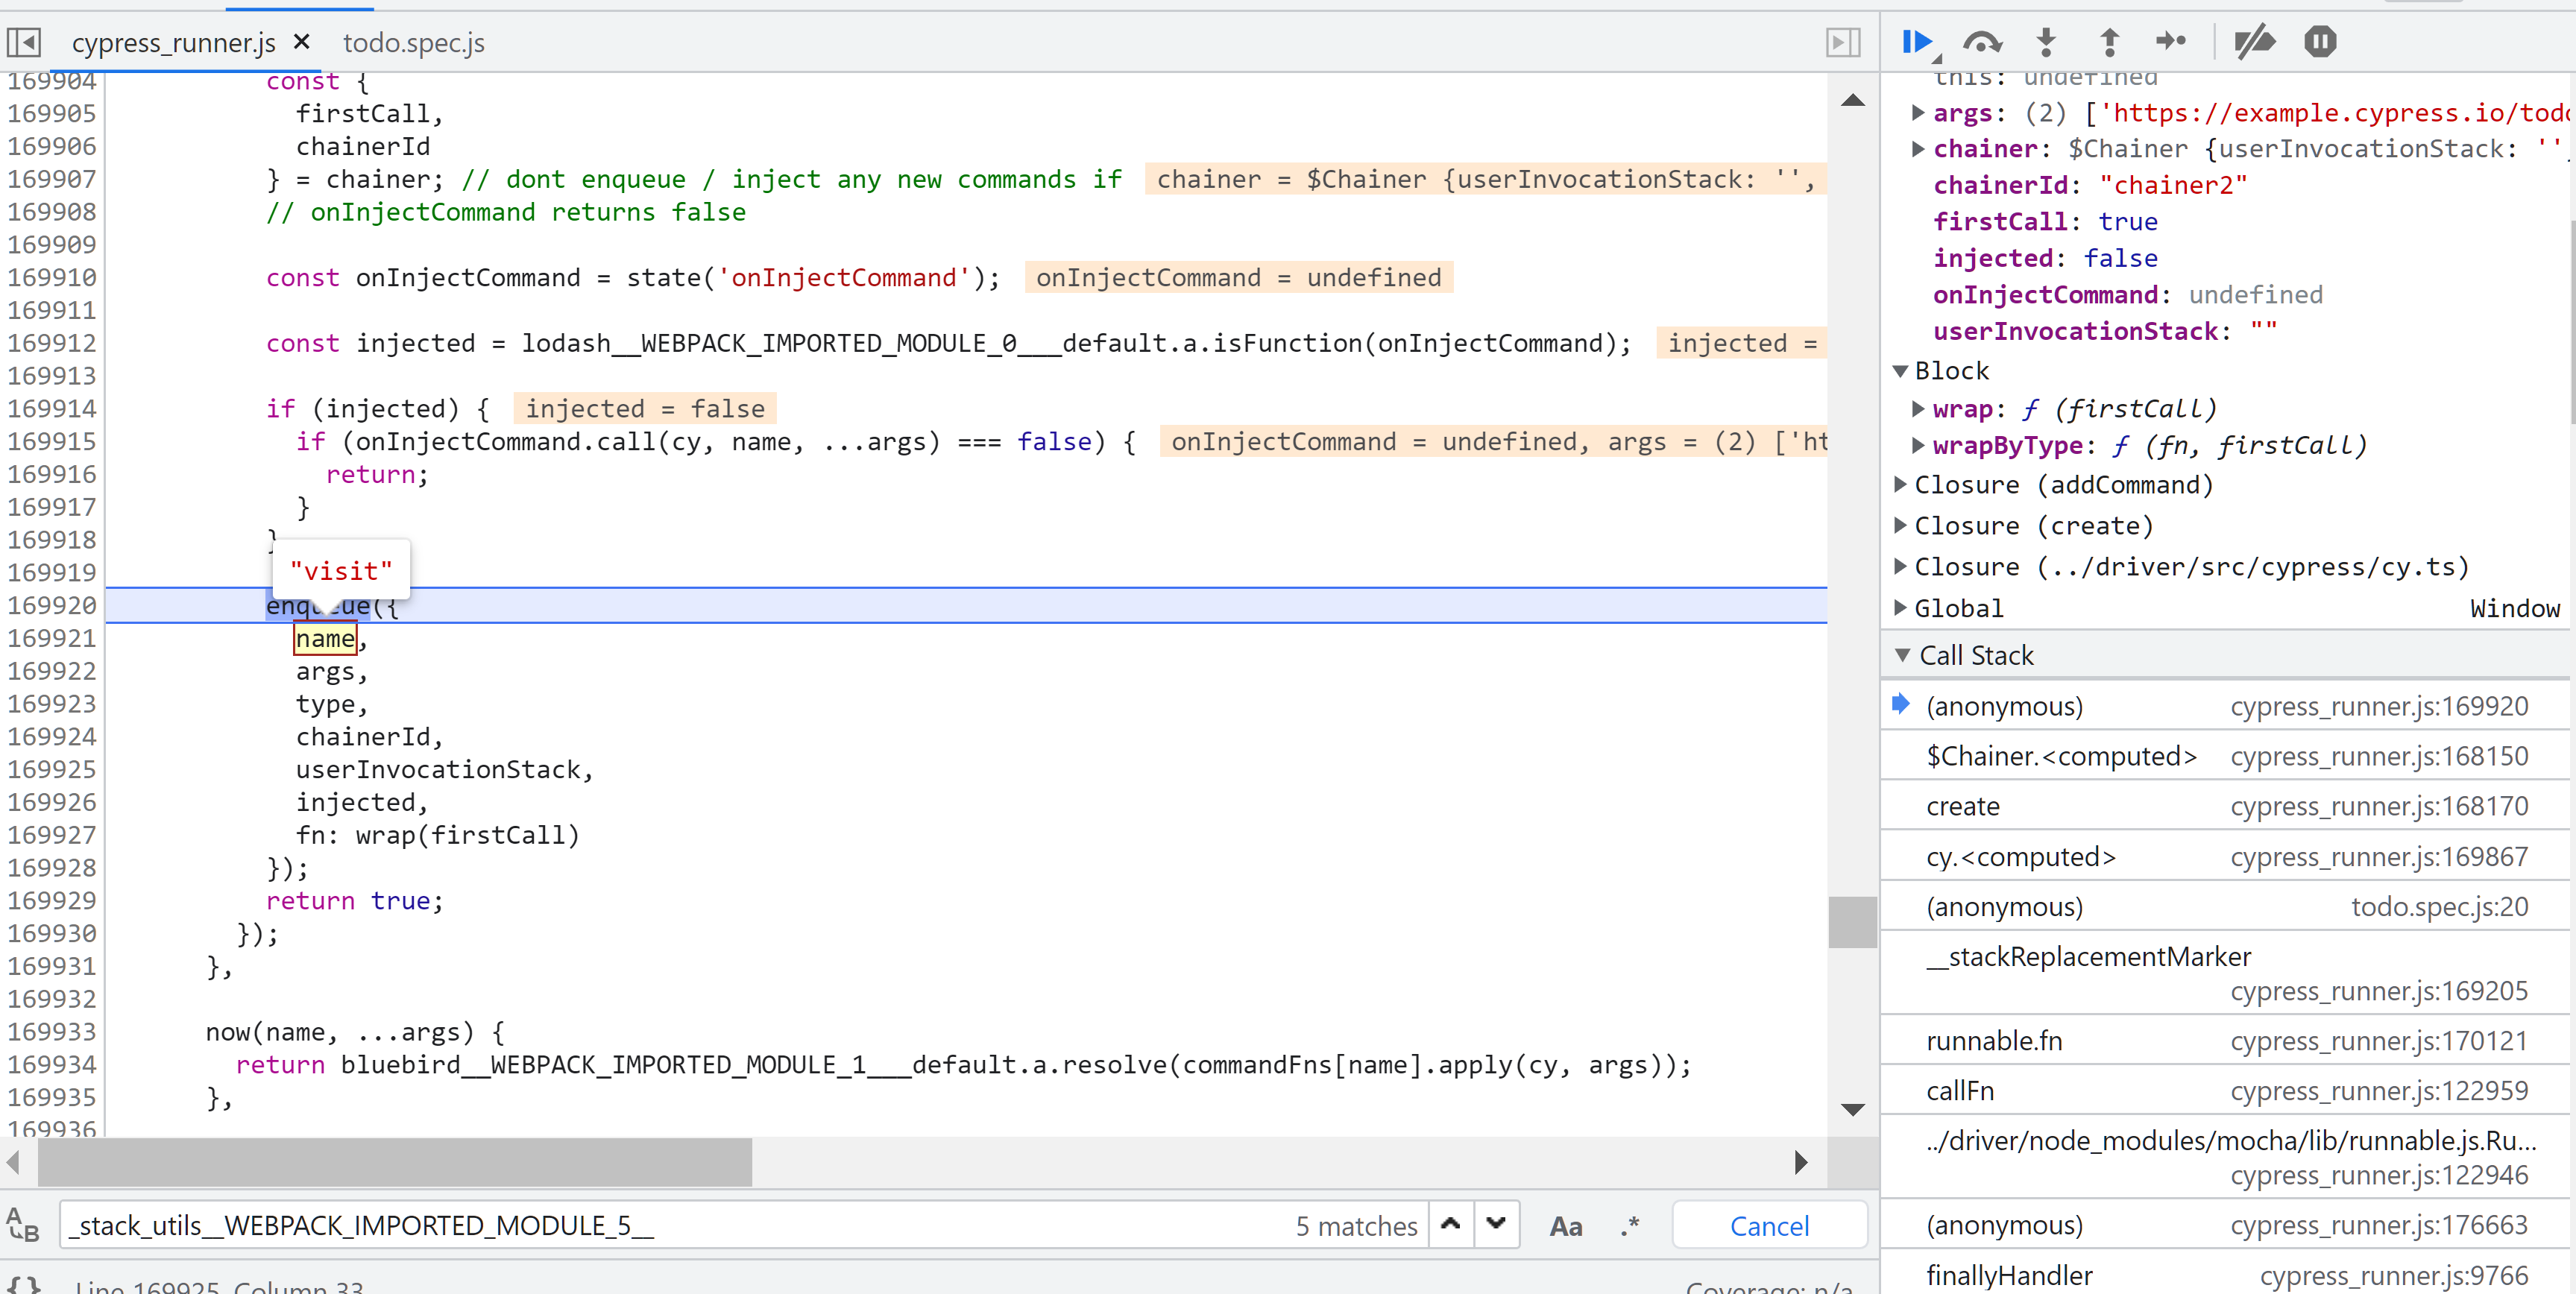Click the horizontal scrollbar thumb

pos(395,1162)
